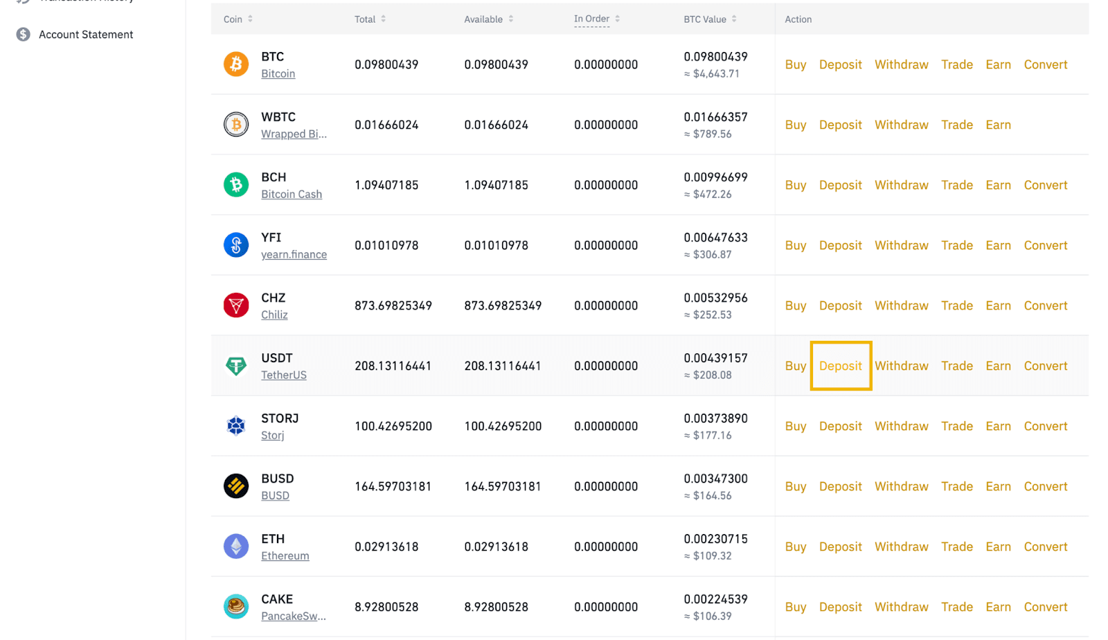Click the red Chiliz coin icon
1108x640 pixels.
[x=236, y=305]
